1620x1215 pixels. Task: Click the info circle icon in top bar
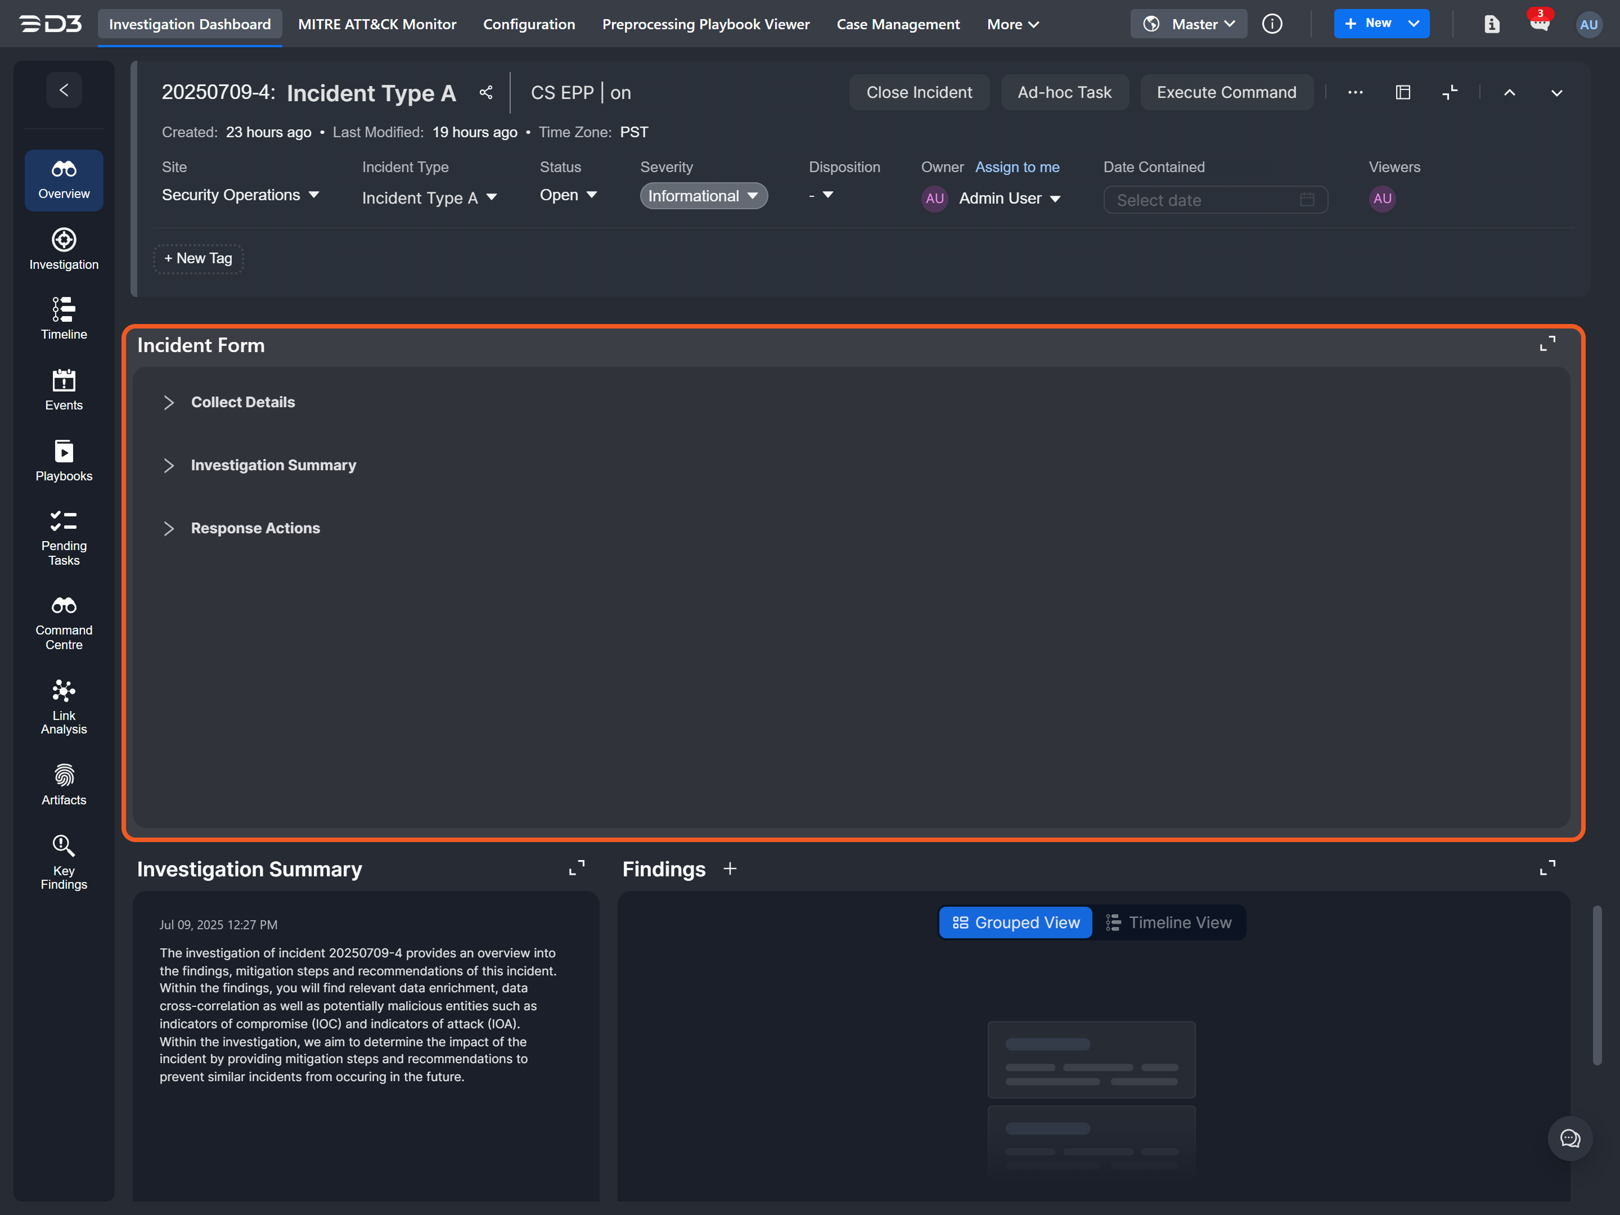[1272, 24]
